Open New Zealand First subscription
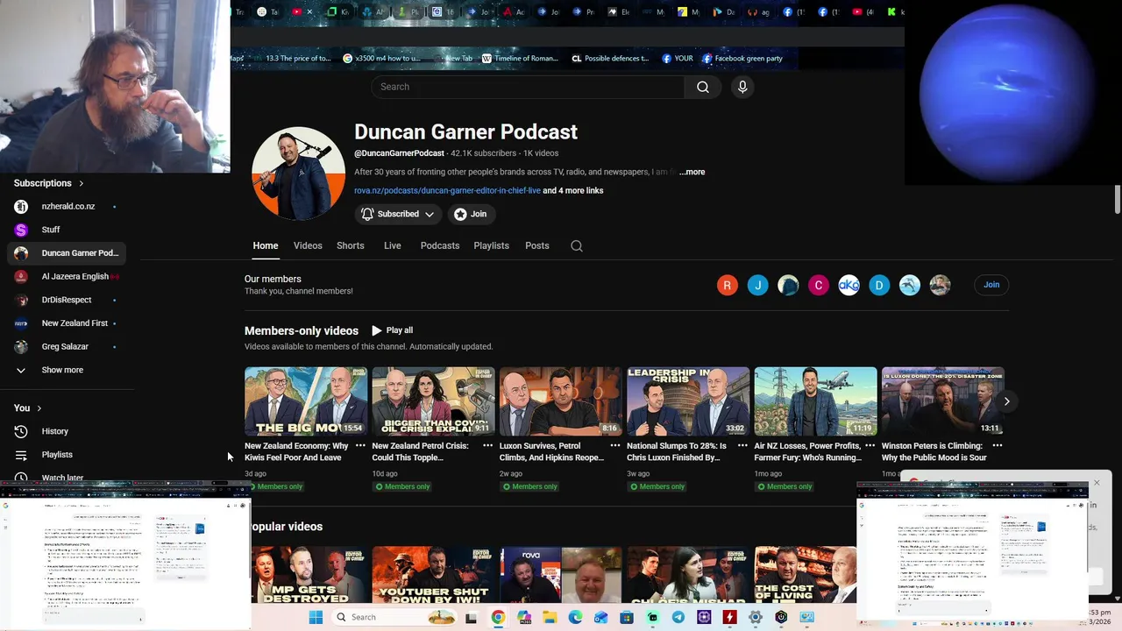The image size is (1122, 631). click(x=67, y=323)
